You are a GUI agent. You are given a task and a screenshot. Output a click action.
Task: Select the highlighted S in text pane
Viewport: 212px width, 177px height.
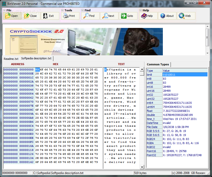105,70
